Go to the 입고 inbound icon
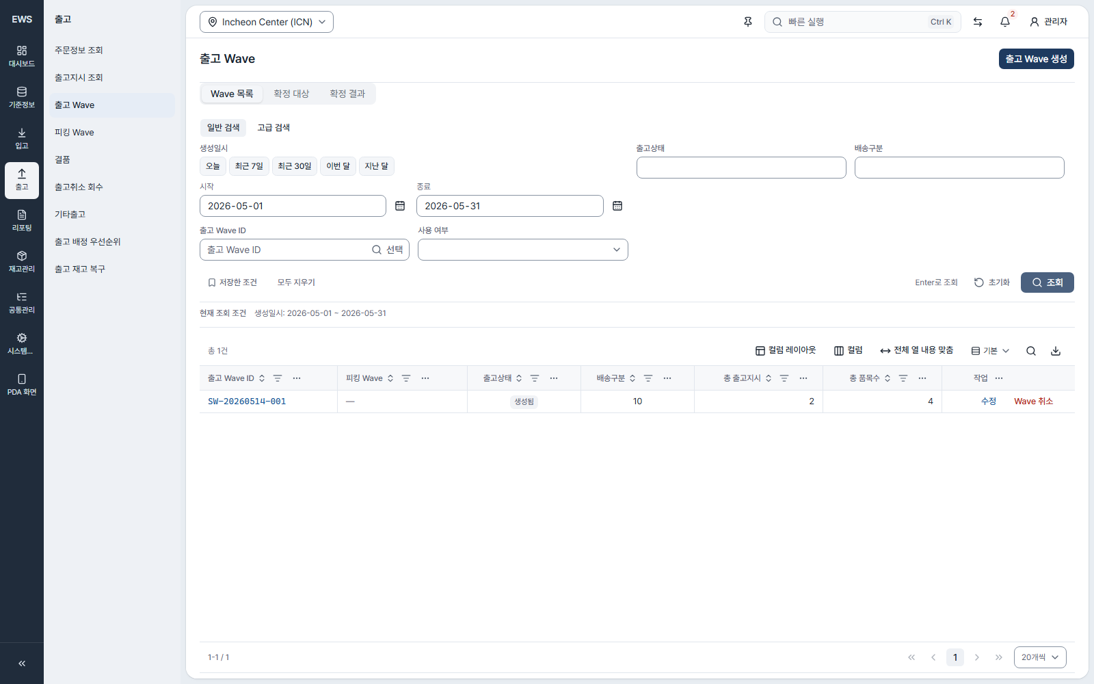This screenshot has height=684, width=1094. click(x=22, y=139)
